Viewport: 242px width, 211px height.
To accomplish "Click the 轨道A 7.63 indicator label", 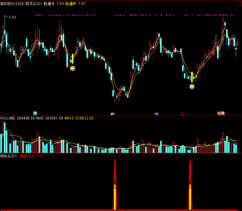I will [54, 4].
